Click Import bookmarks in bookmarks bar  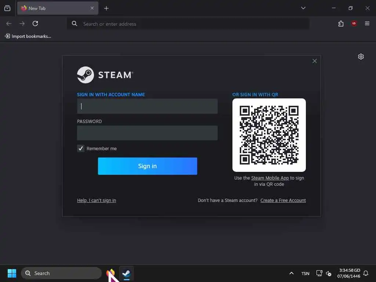[x=28, y=36]
